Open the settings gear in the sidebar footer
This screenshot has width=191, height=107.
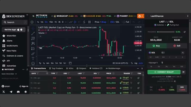tap(26, 92)
